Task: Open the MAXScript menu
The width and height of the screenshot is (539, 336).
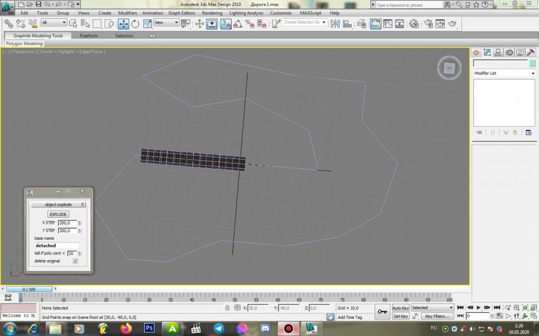Action: pyautogui.click(x=310, y=13)
